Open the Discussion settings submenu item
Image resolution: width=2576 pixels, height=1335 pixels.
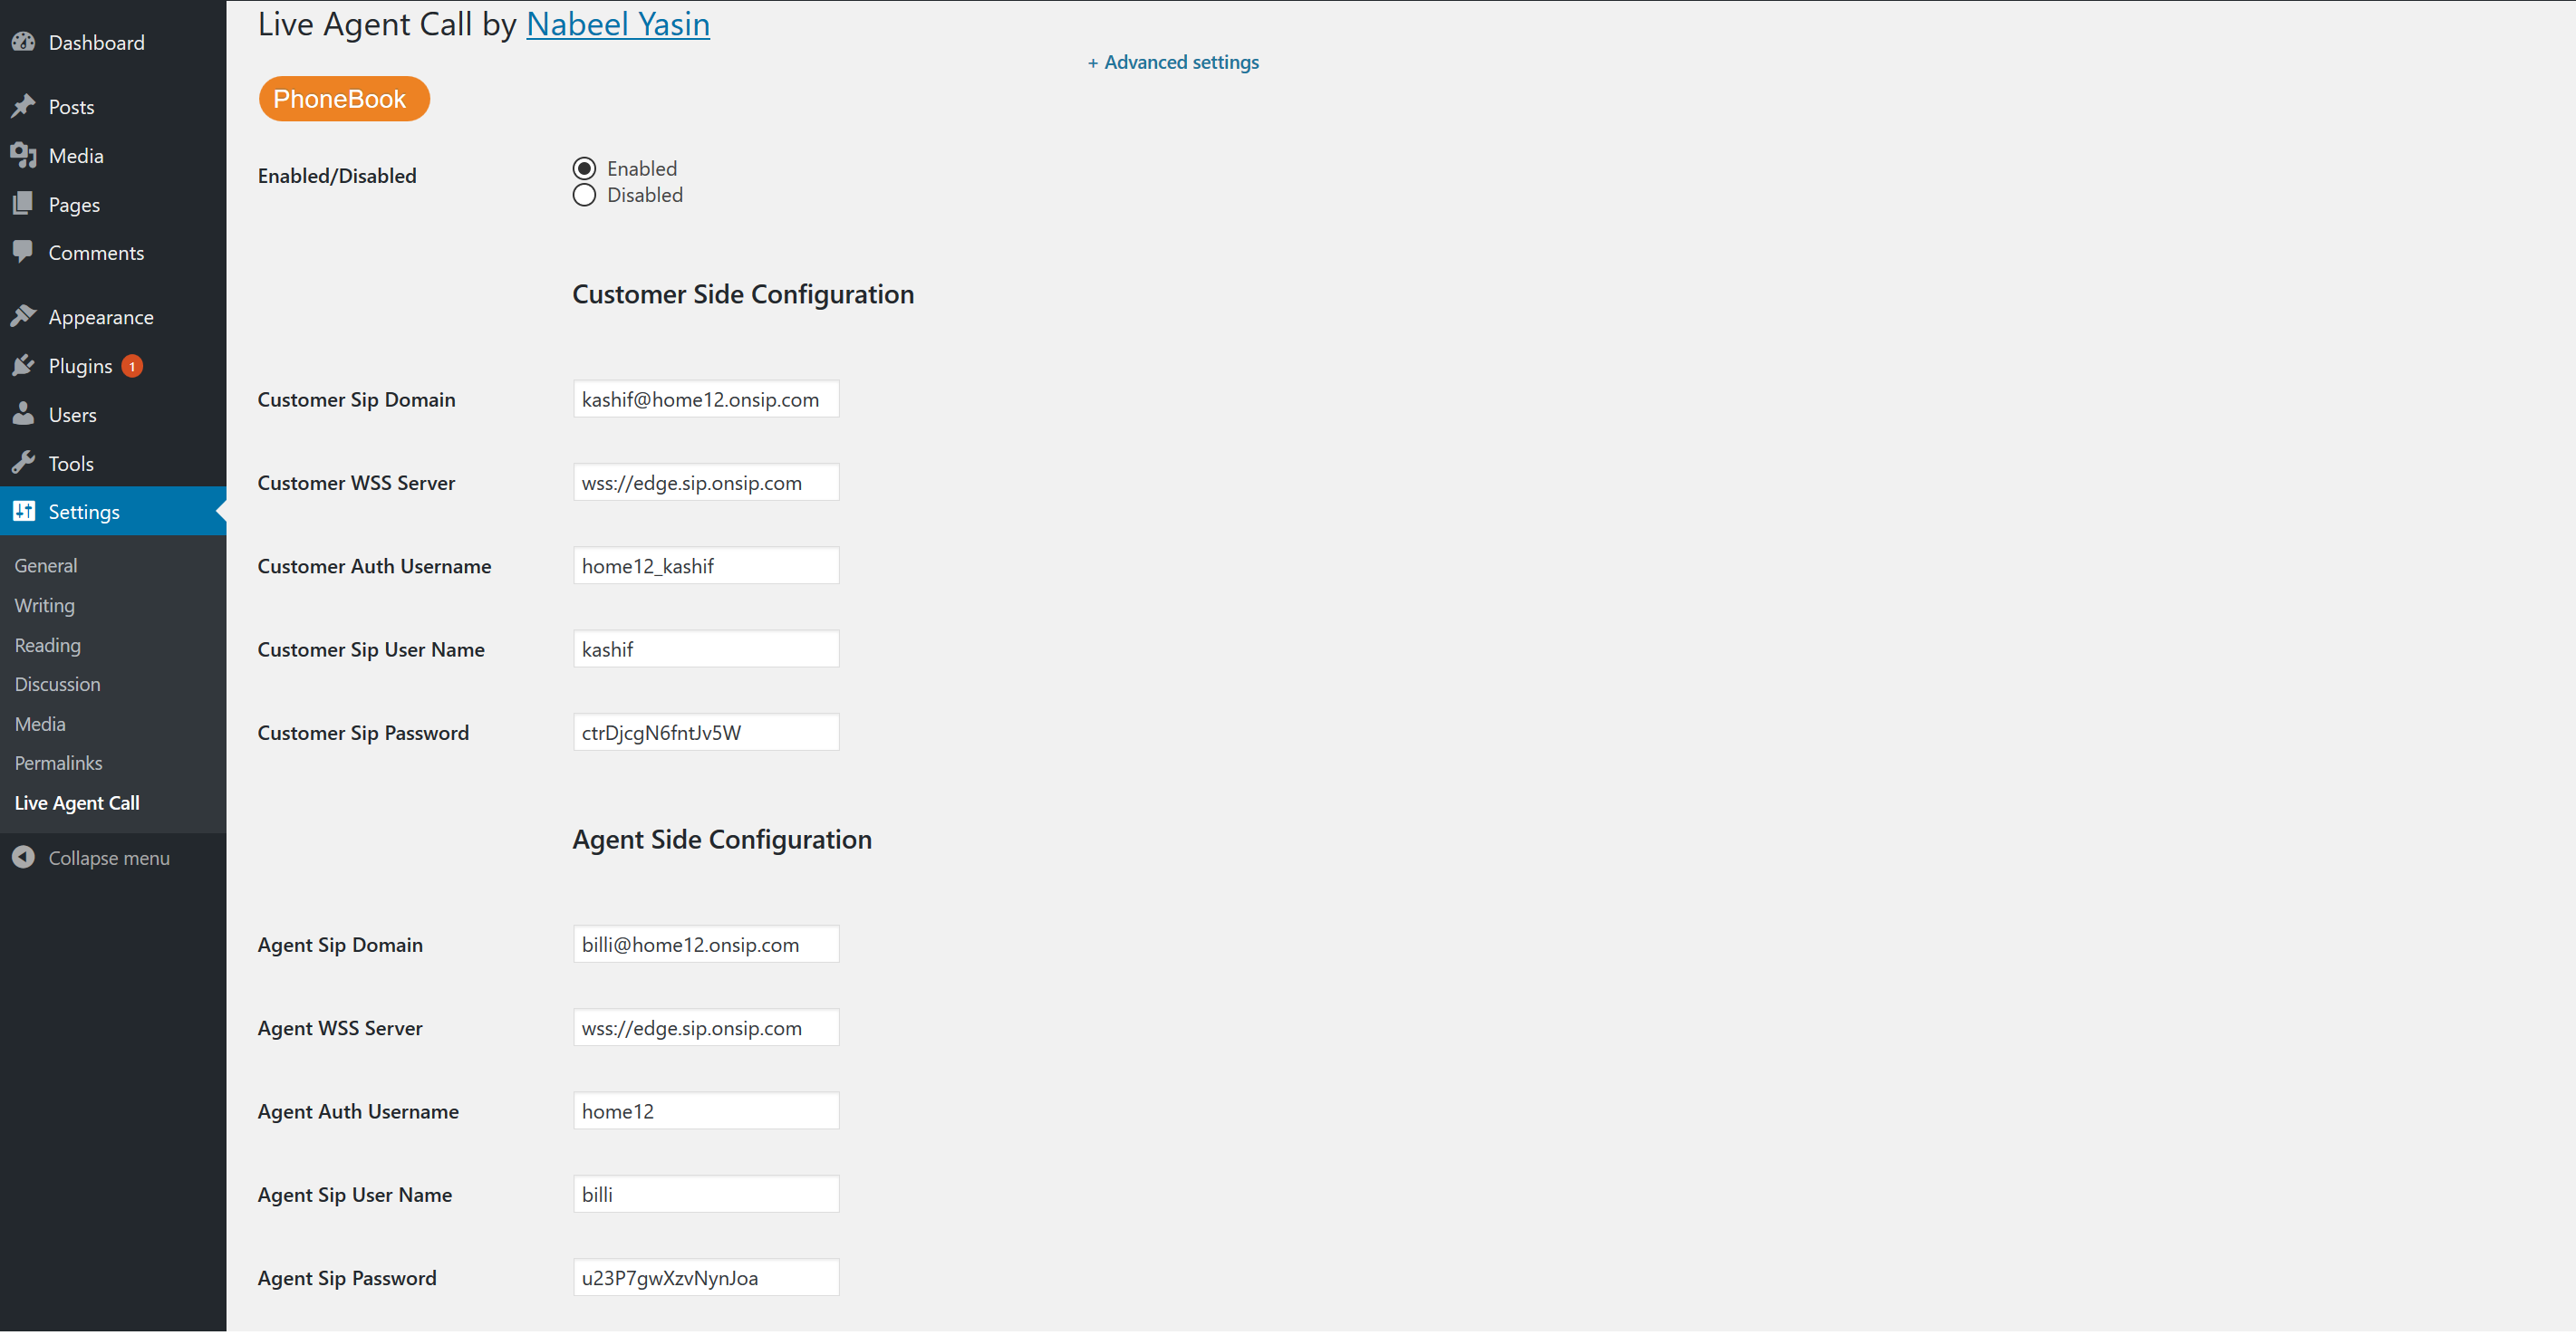57,685
